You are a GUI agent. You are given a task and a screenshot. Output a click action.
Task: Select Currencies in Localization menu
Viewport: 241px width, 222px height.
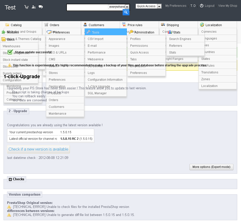[217, 31]
